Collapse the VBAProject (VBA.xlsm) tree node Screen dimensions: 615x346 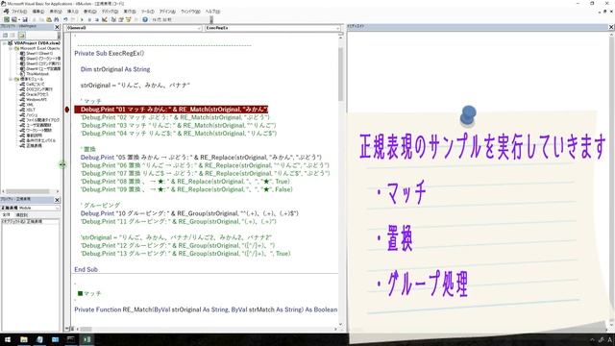[4, 43]
